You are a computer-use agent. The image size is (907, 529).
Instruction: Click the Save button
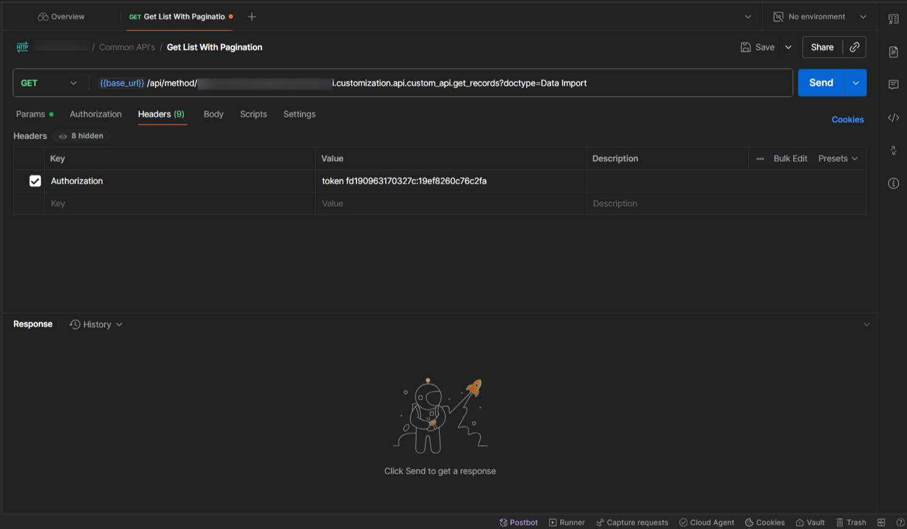pyautogui.click(x=757, y=47)
